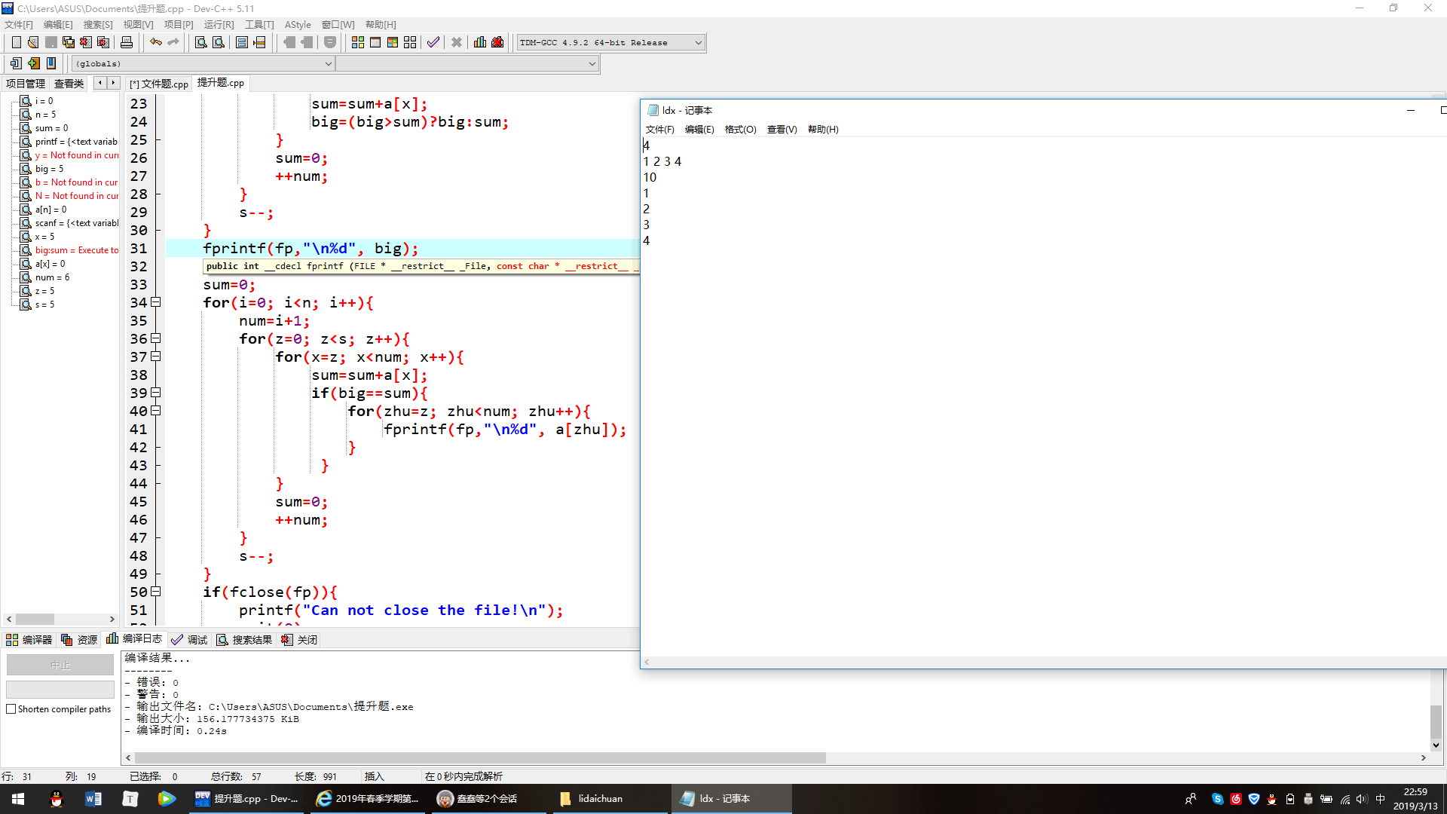1447x814 pixels.
Task: Collapse the fold at code line 34
Action: point(156,302)
